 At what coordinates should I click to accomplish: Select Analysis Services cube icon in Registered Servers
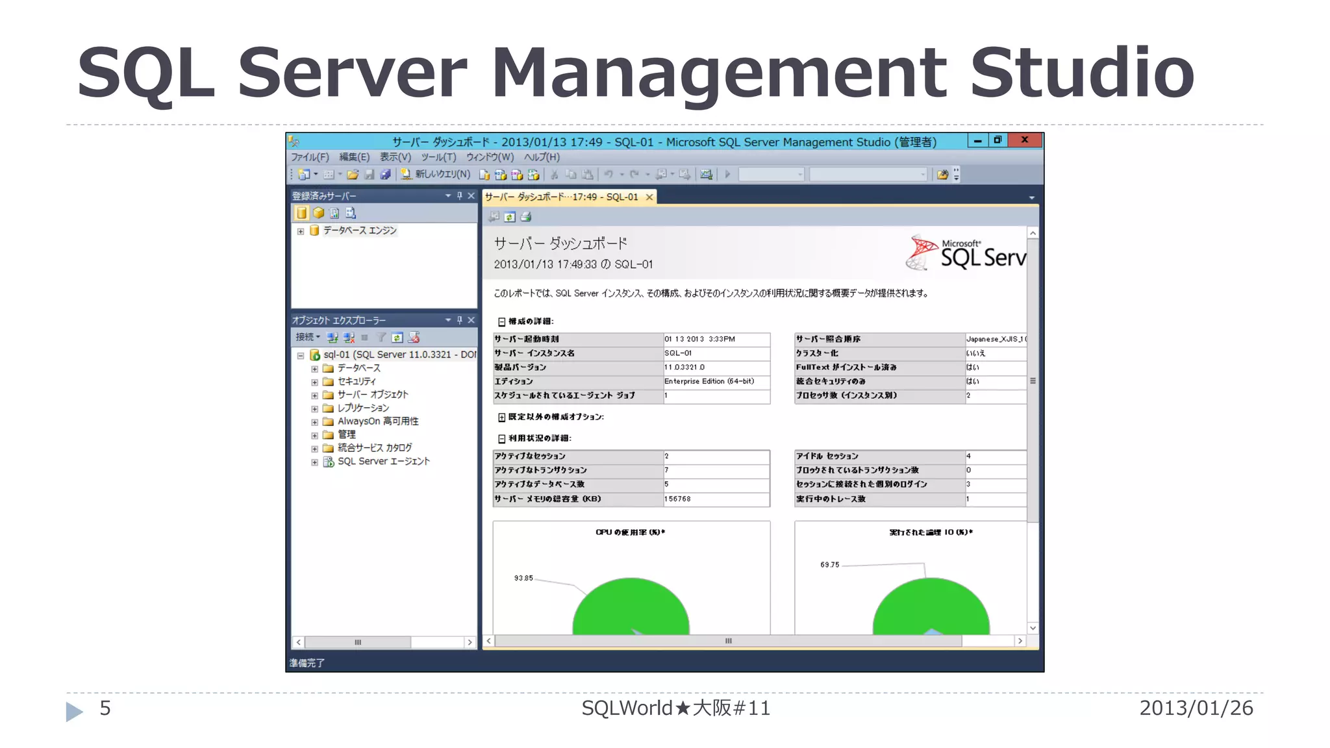coord(318,213)
